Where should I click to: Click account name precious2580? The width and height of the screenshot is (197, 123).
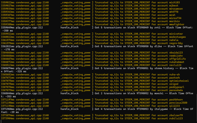[x=178, y=102]
